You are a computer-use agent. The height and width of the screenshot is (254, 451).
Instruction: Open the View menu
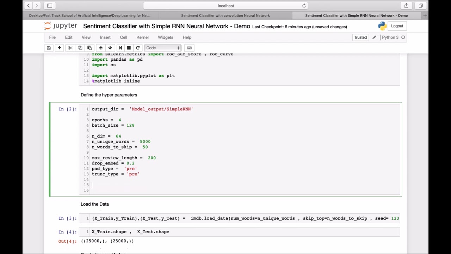tap(86, 37)
